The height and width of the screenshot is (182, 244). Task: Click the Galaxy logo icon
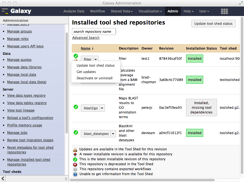click(5, 11)
